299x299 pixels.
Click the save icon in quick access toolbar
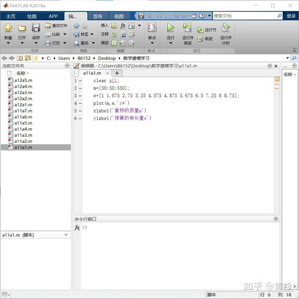coord(141,15)
